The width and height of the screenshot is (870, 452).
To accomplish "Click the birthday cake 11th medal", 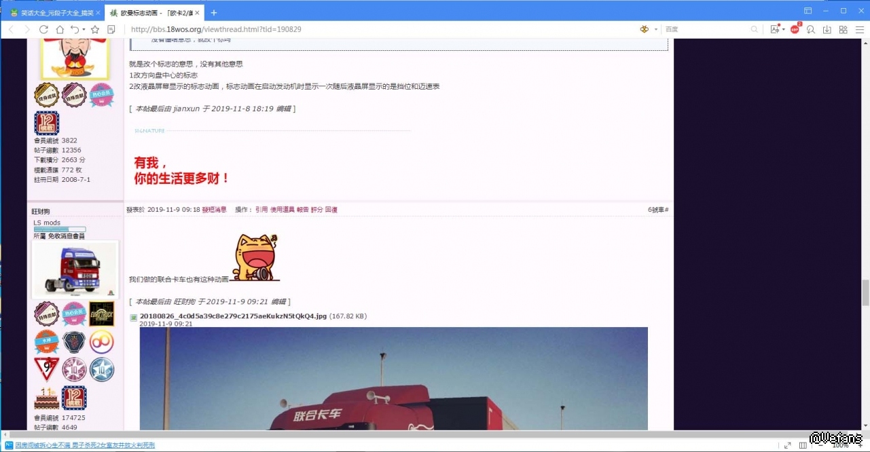I will point(47,398).
